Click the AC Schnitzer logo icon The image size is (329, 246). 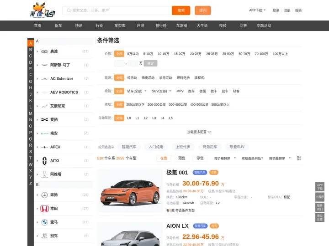click(44, 79)
